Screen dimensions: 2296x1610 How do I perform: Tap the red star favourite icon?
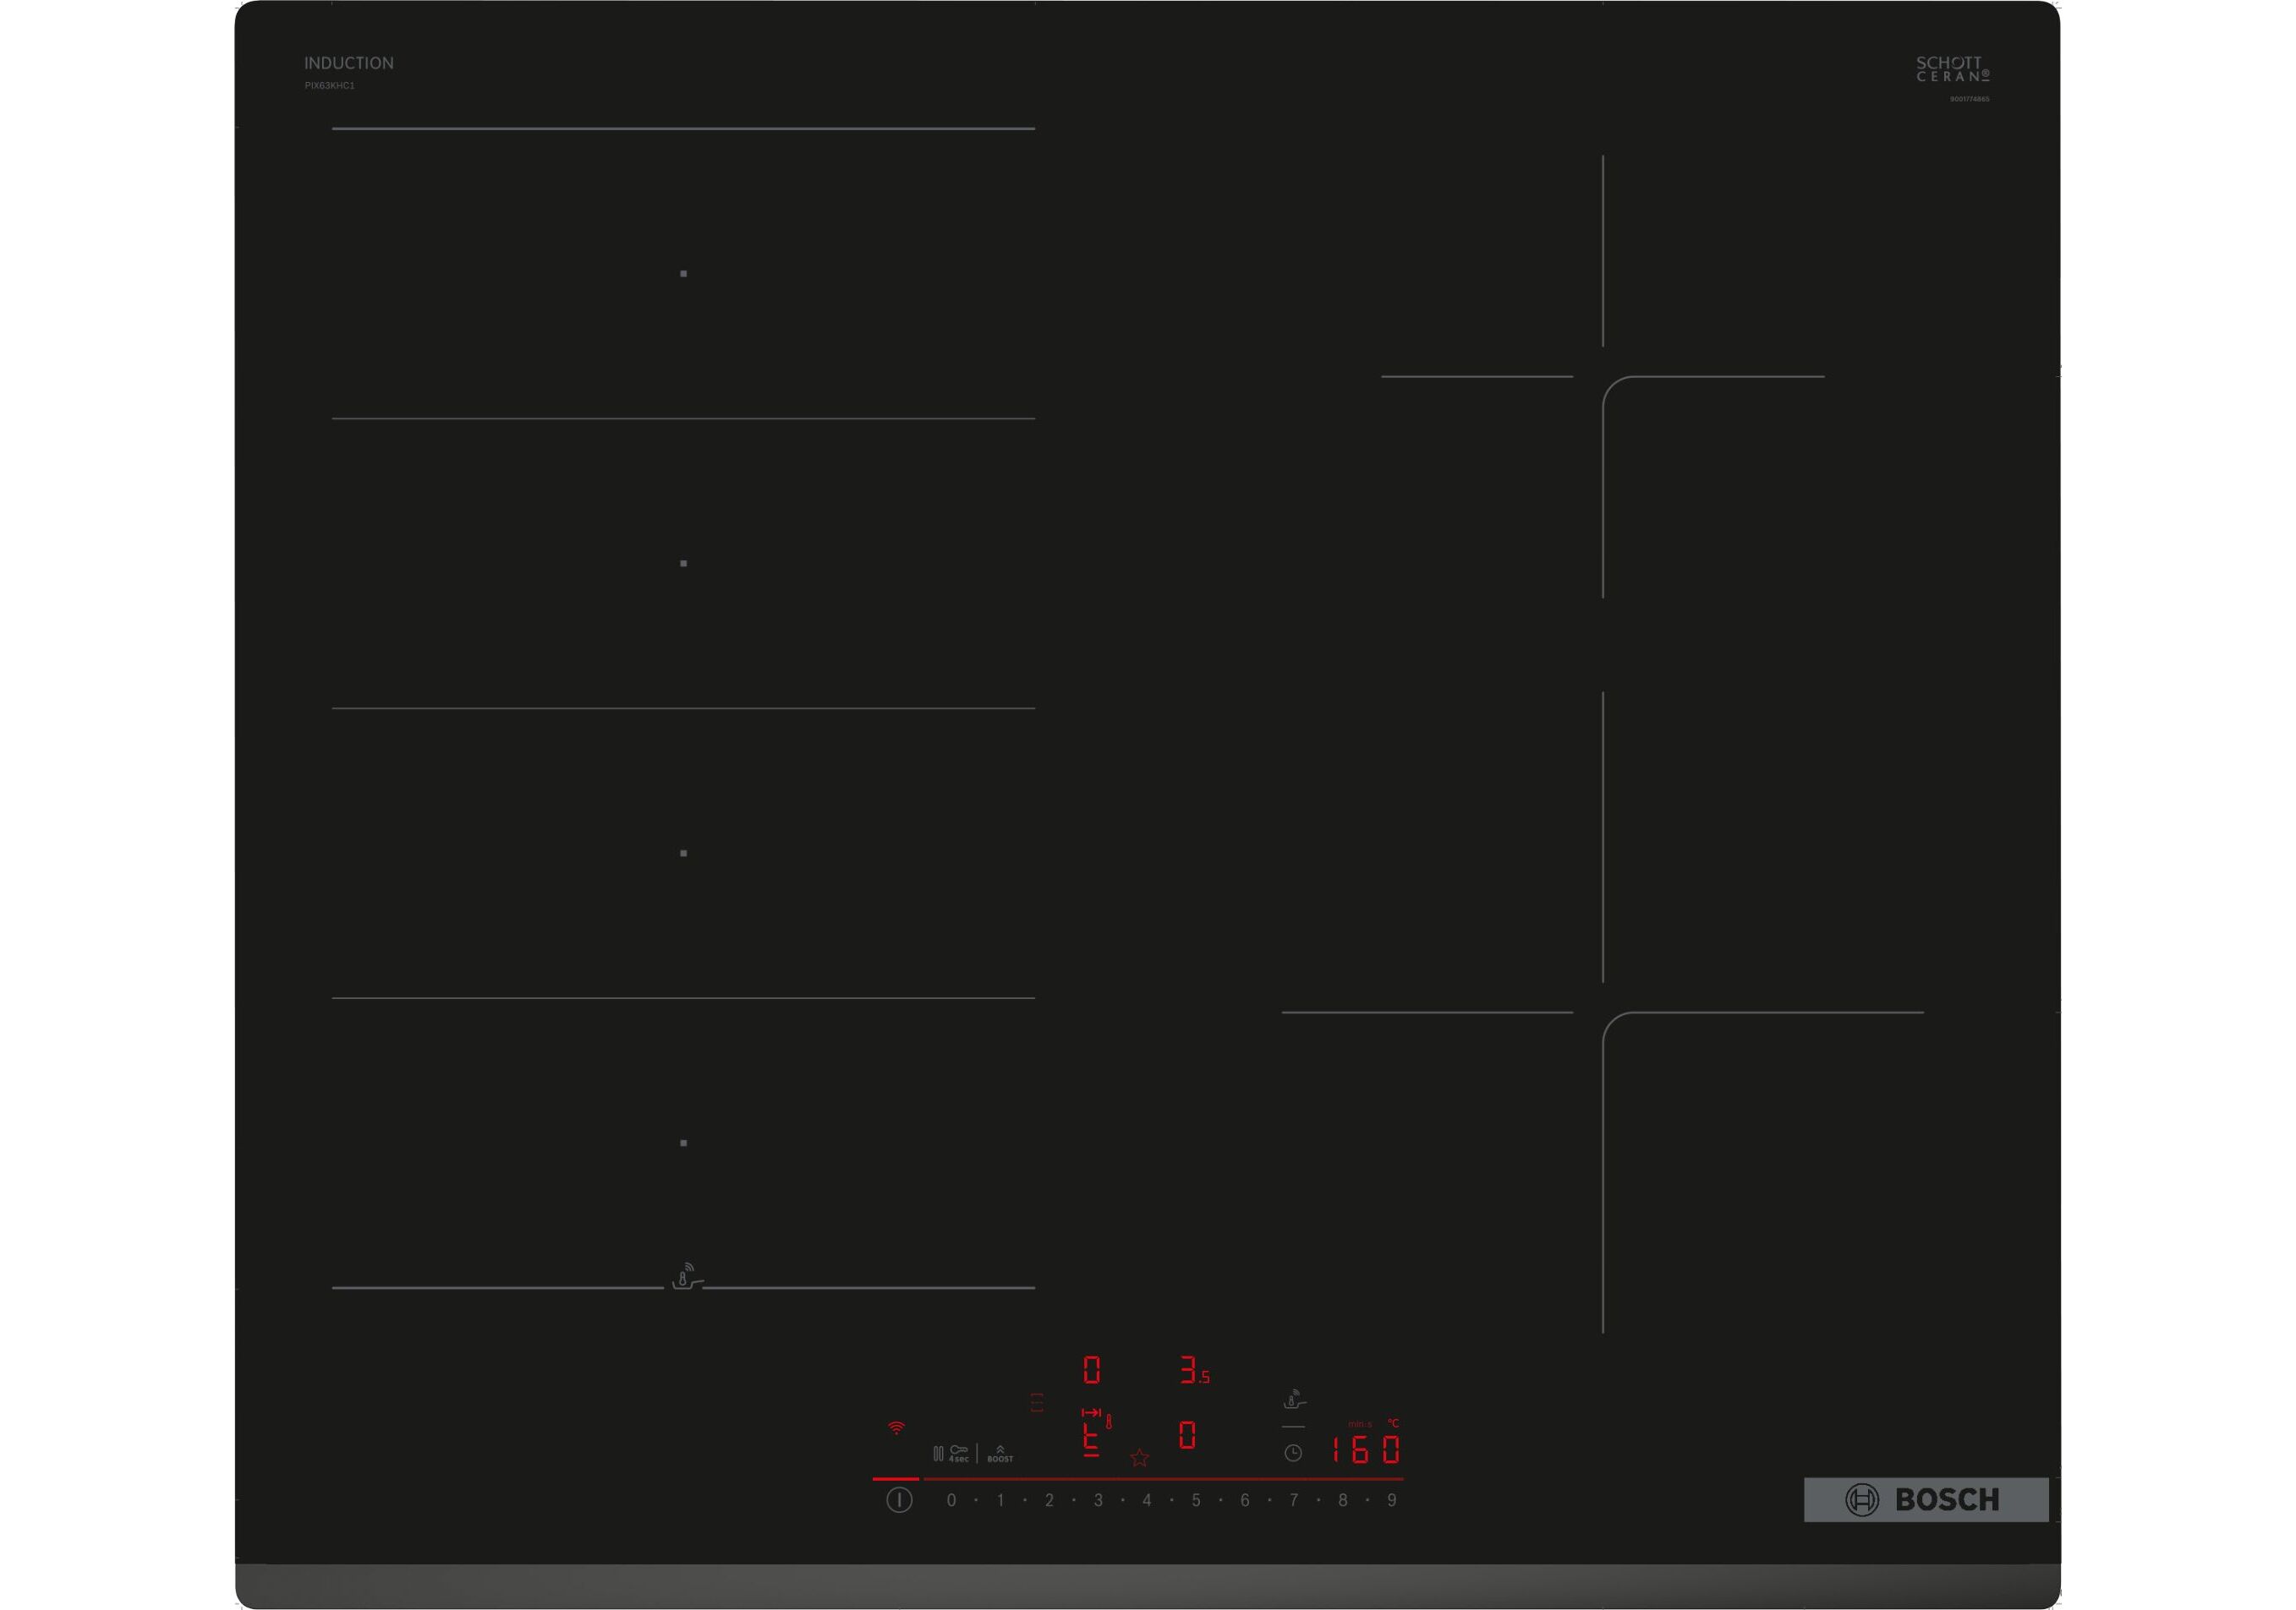click(x=1139, y=1458)
